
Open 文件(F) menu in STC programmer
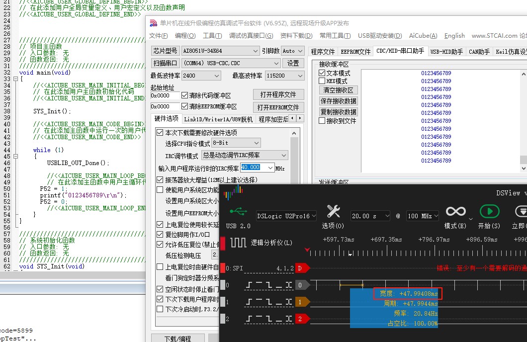point(158,36)
